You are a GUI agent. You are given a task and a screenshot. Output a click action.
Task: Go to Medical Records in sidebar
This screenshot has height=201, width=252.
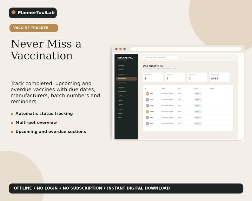(x=122, y=74)
